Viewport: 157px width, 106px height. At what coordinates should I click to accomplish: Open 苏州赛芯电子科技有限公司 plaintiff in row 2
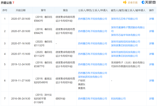pos(92,31)
